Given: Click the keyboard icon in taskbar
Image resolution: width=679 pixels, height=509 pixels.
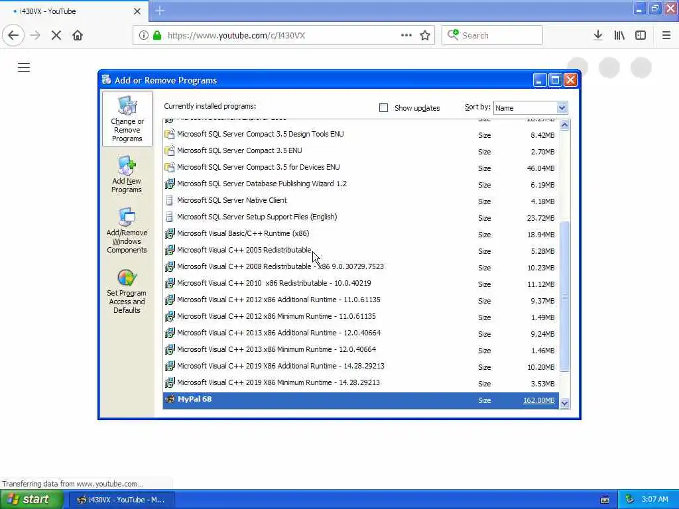Looking at the screenshot, I should click(x=605, y=500).
